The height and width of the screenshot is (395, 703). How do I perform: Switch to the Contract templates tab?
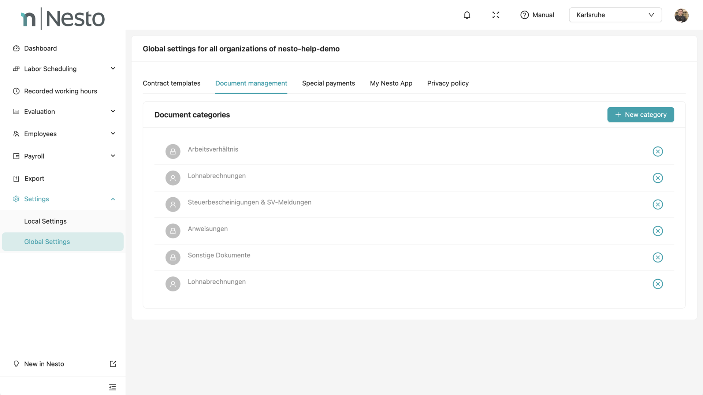point(171,83)
